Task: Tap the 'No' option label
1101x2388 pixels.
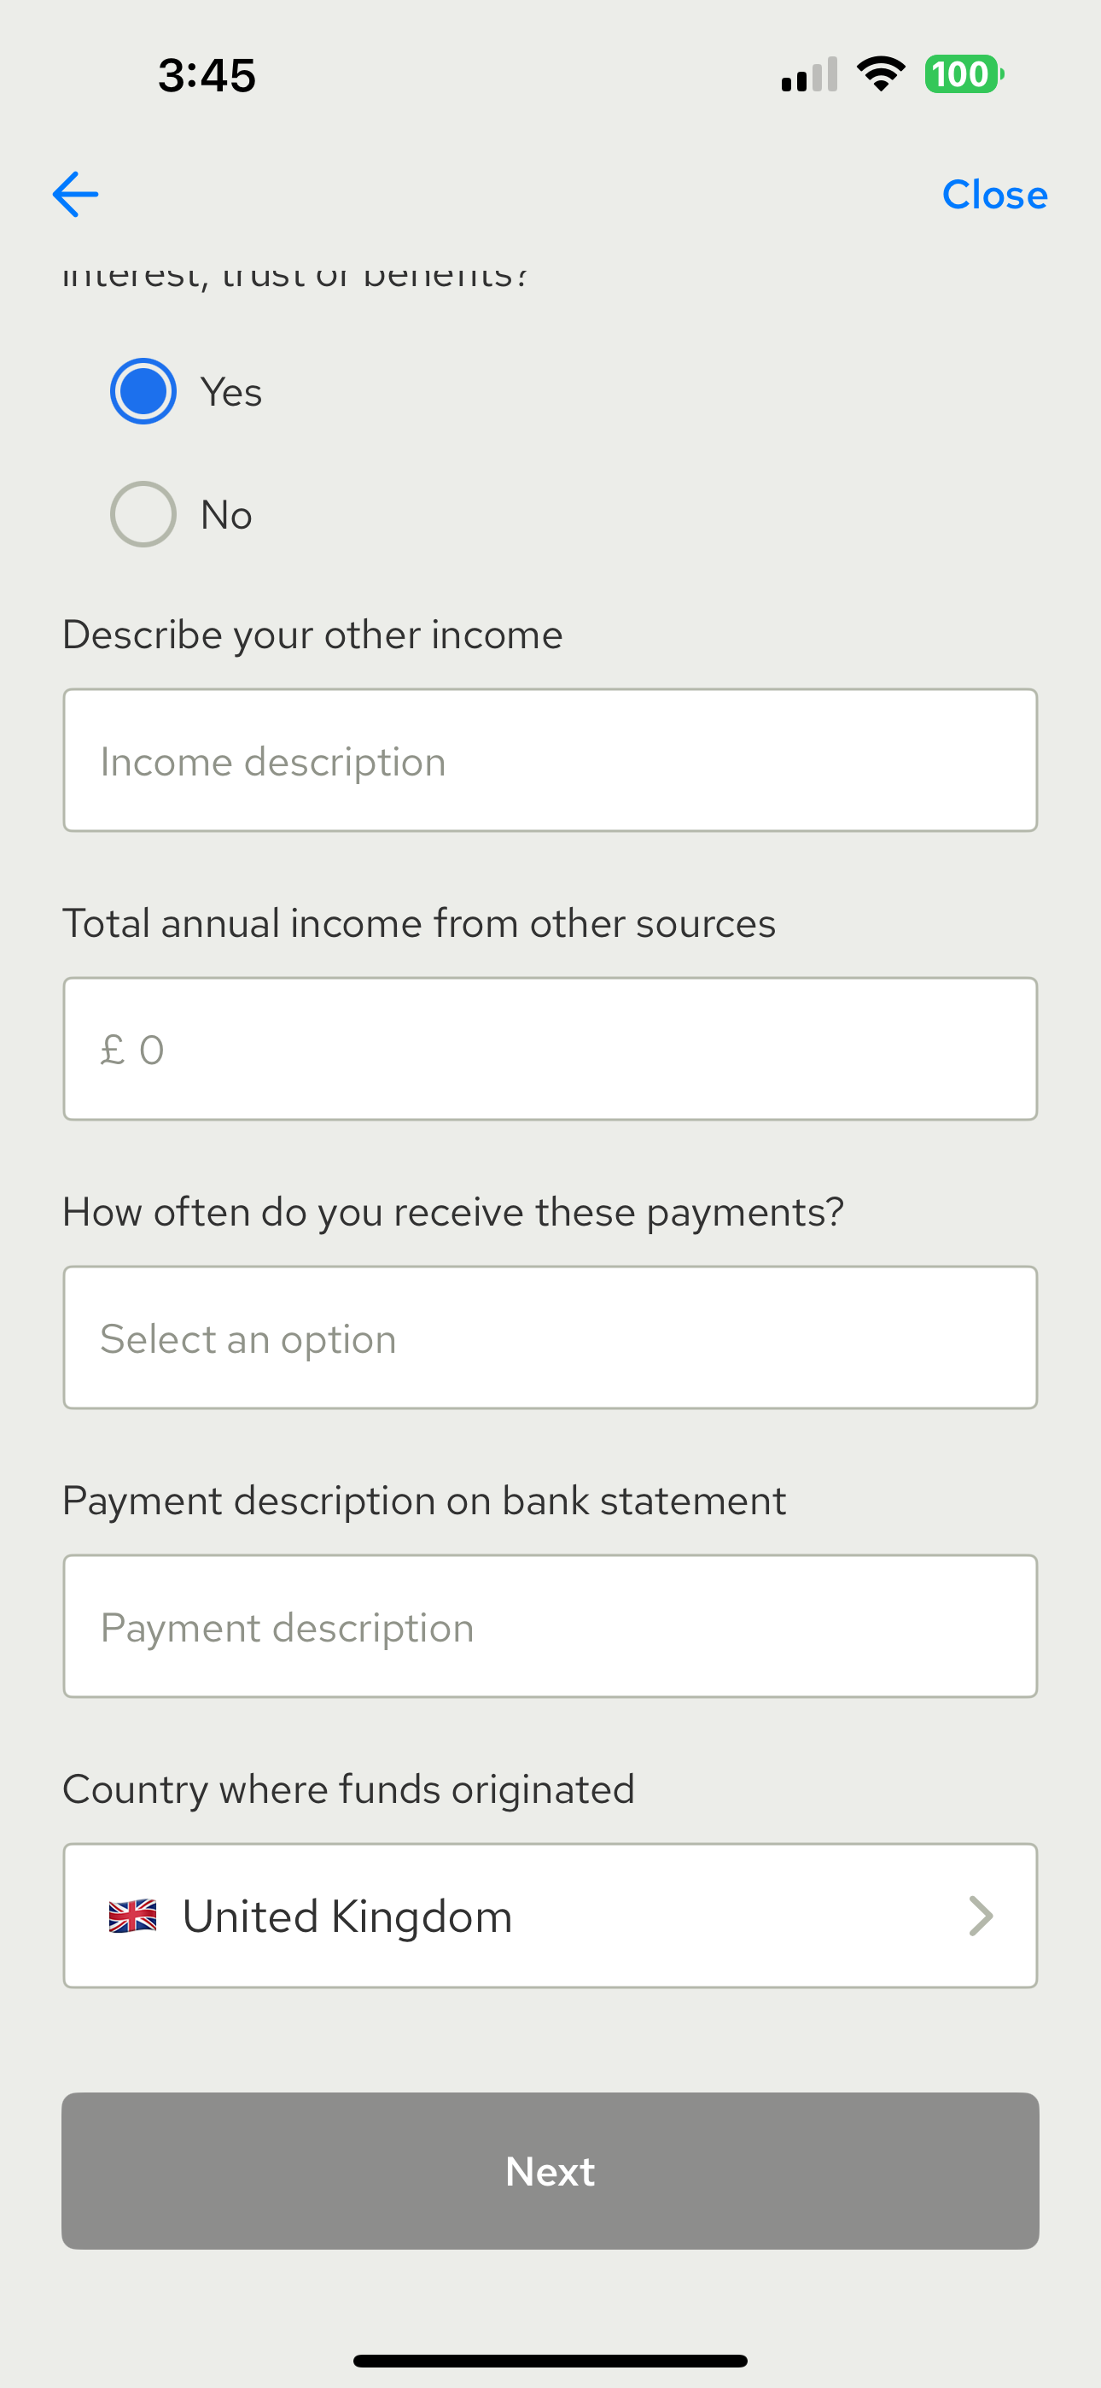Action: (226, 514)
